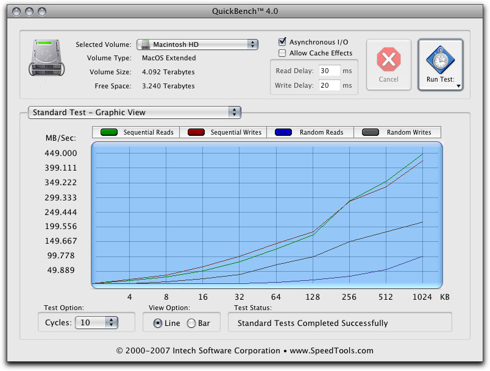Close the QuickBench window
The height and width of the screenshot is (371, 490).
(16, 12)
